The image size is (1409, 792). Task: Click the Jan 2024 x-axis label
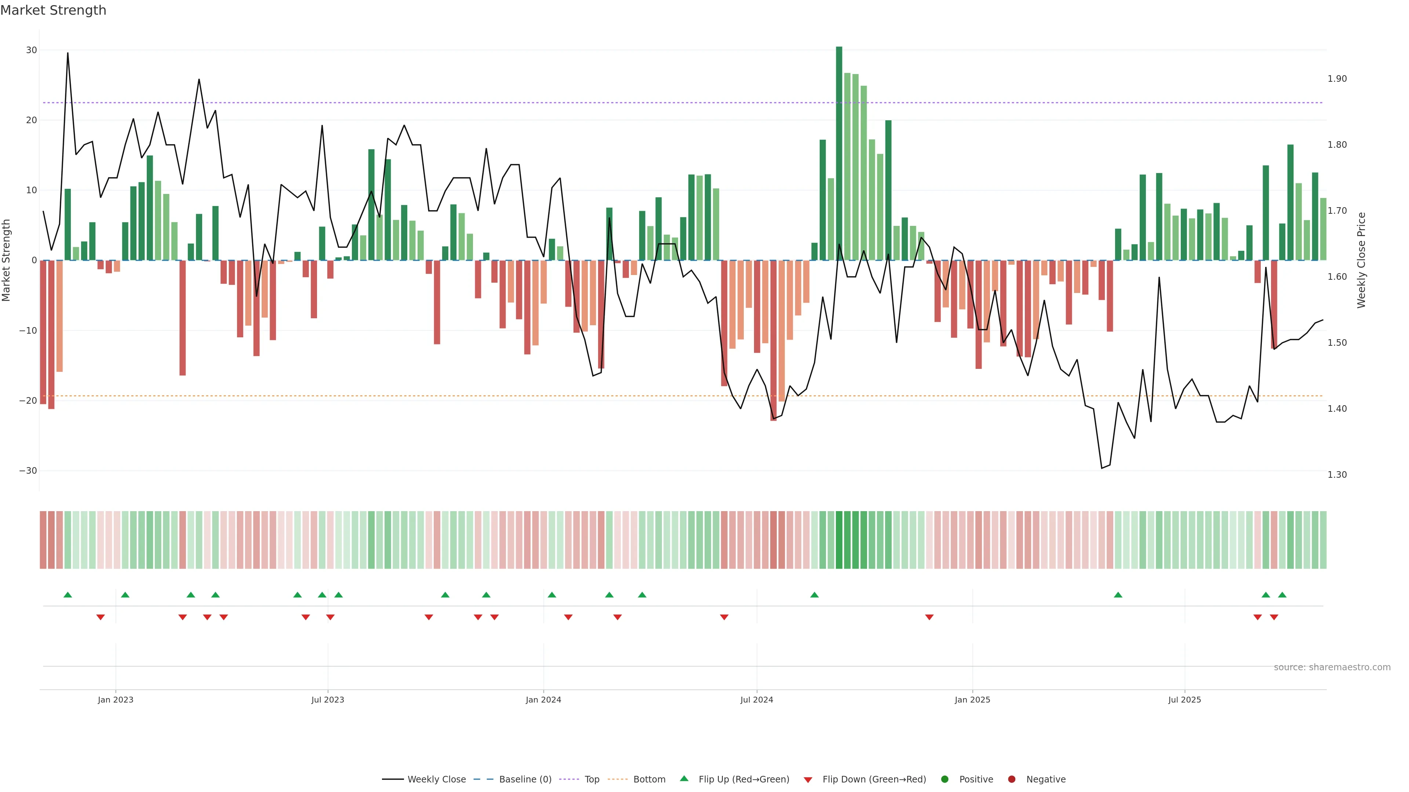pos(543,700)
